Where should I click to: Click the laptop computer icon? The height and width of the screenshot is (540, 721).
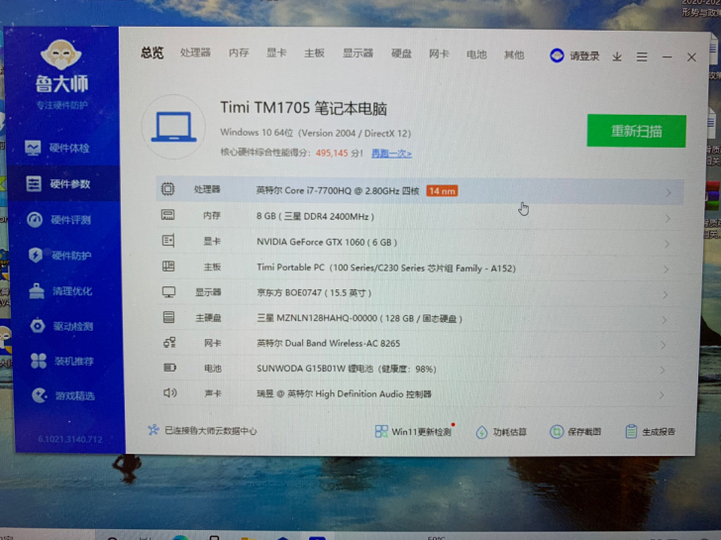tap(174, 127)
